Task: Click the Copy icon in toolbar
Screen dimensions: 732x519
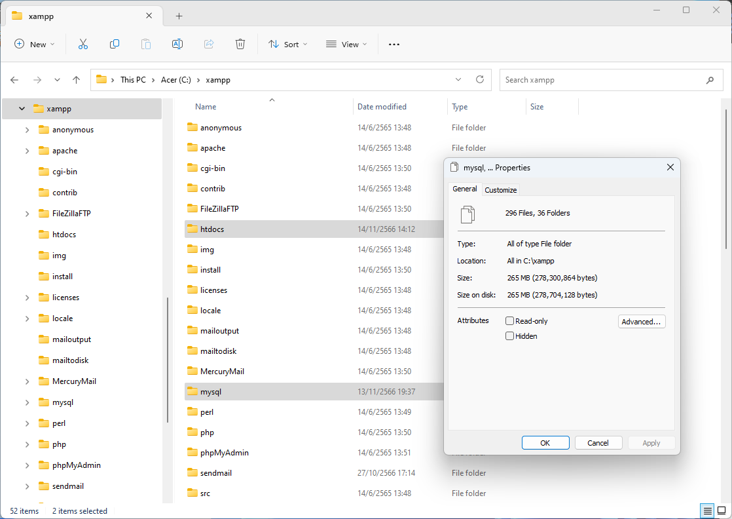Action: tap(115, 44)
